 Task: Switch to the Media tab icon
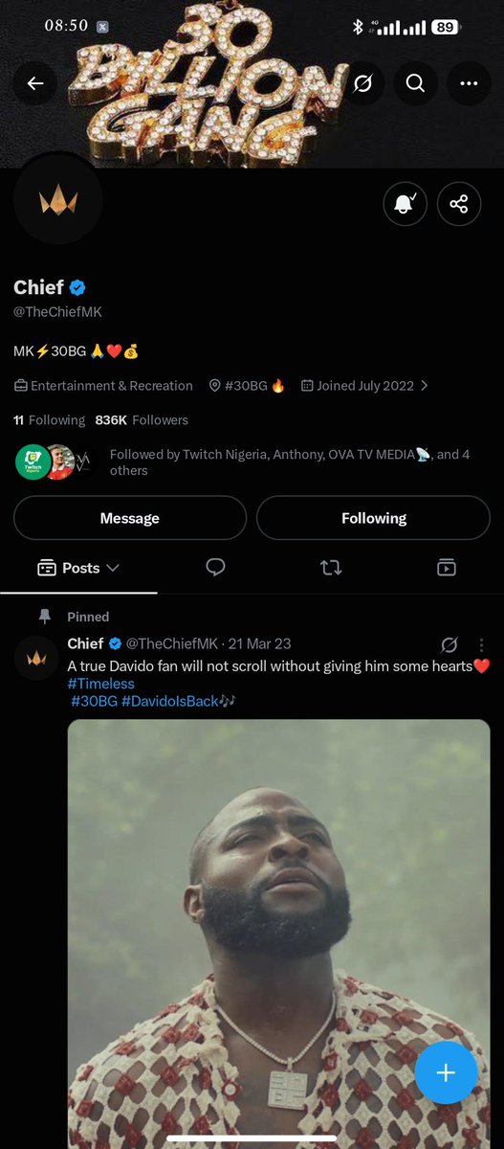point(446,568)
